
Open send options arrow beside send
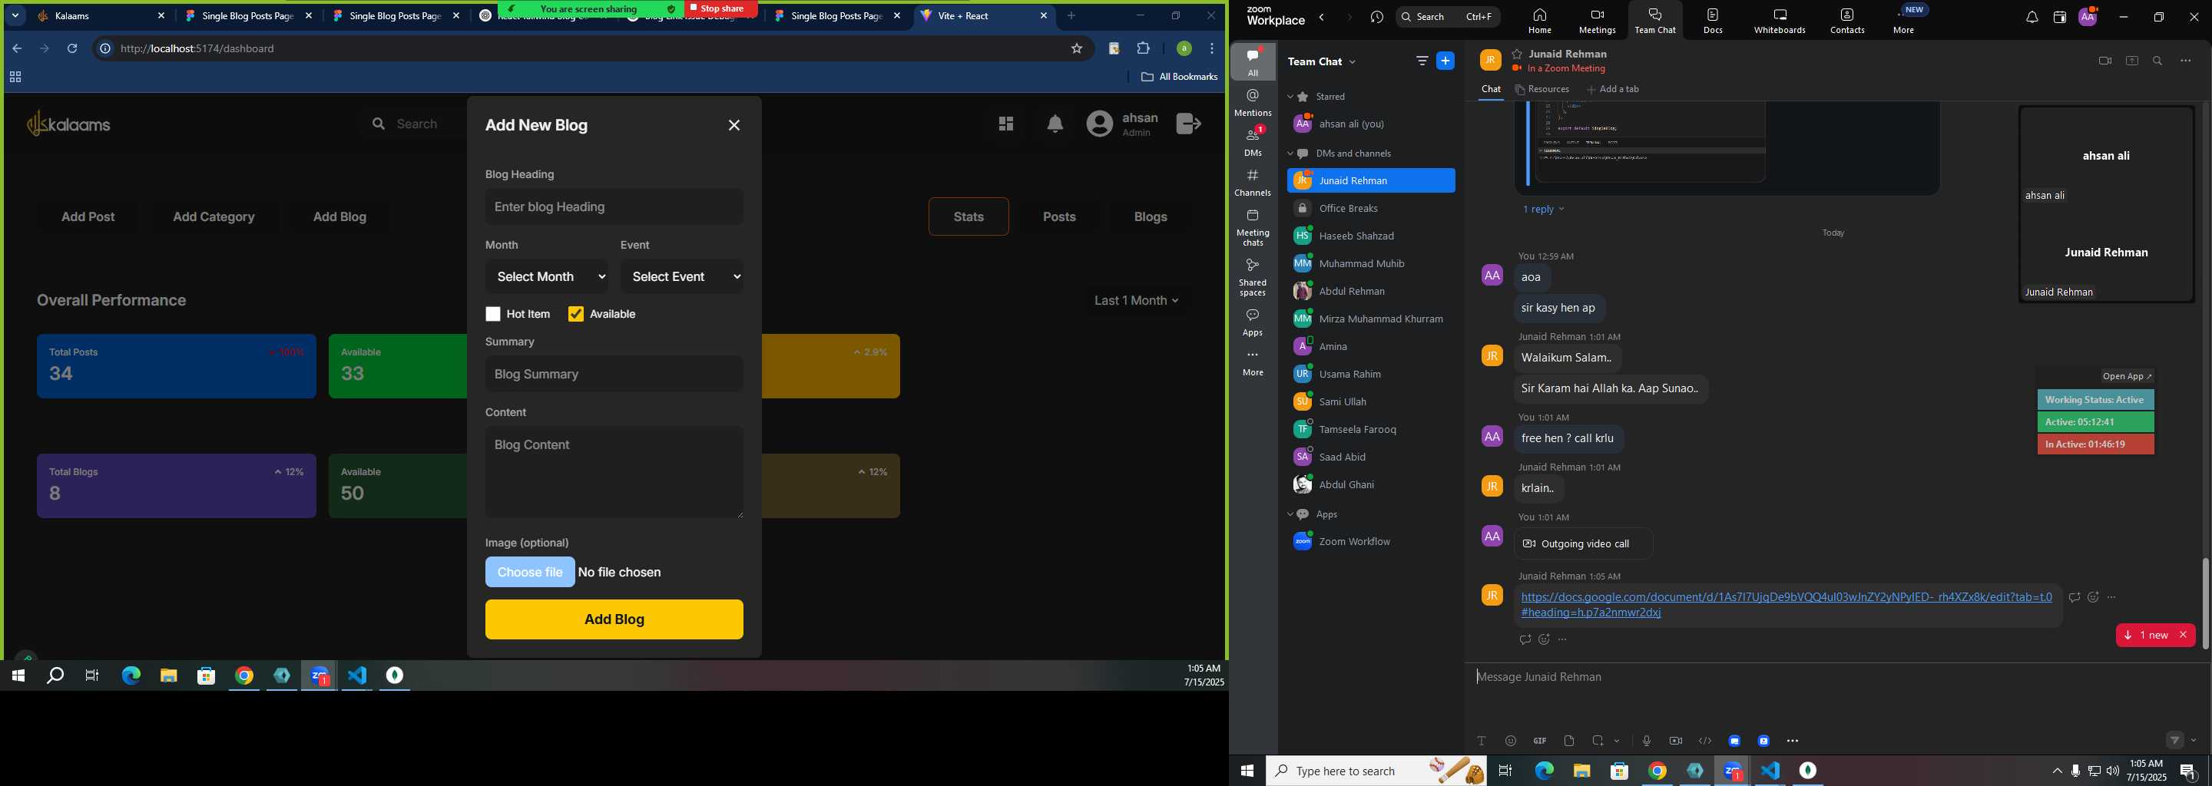[2194, 741]
